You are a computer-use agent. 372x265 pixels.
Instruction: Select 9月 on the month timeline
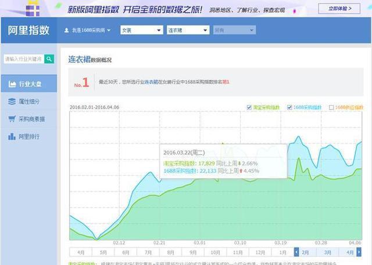(193, 252)
